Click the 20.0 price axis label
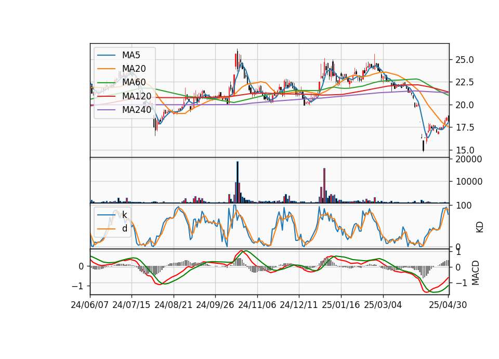 pyautogui.click(x=465, y=105)
